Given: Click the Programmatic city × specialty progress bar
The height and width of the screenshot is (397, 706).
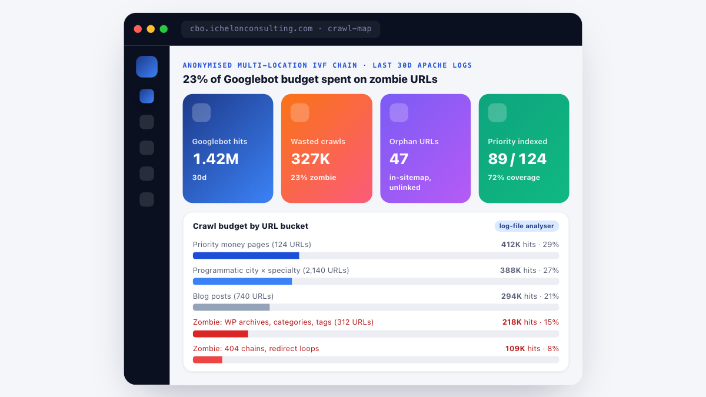Looking at the screenshot, I should click(x=376, y=281).
